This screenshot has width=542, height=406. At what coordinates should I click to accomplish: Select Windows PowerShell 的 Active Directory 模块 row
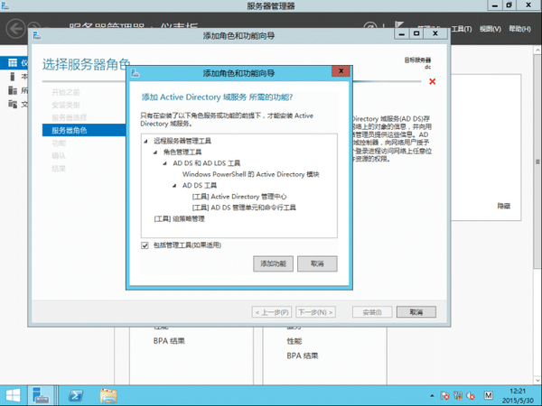pos(250,174)
